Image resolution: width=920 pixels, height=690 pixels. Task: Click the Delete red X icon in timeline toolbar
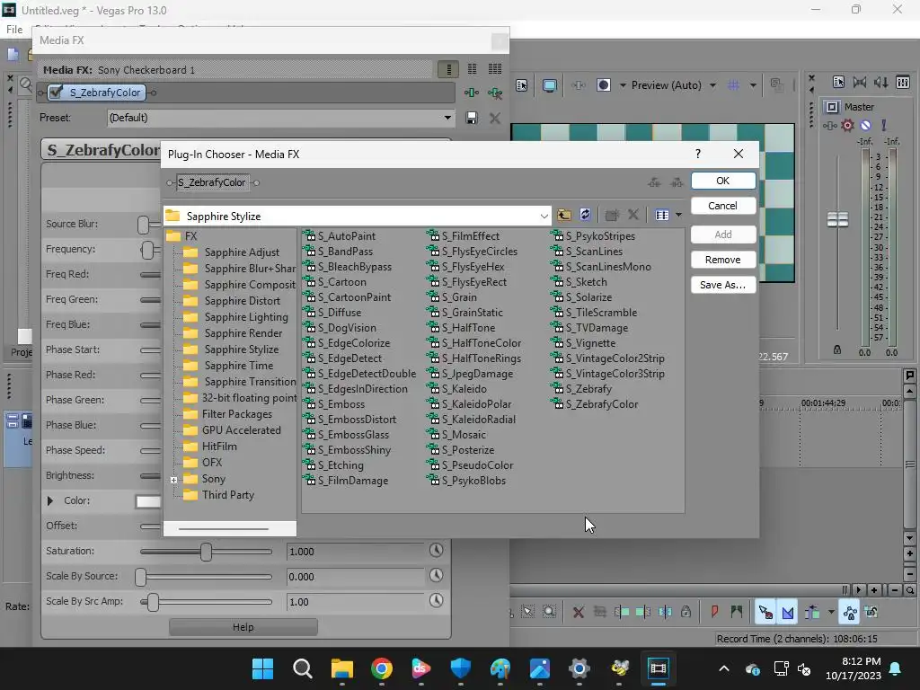[578, 613]
